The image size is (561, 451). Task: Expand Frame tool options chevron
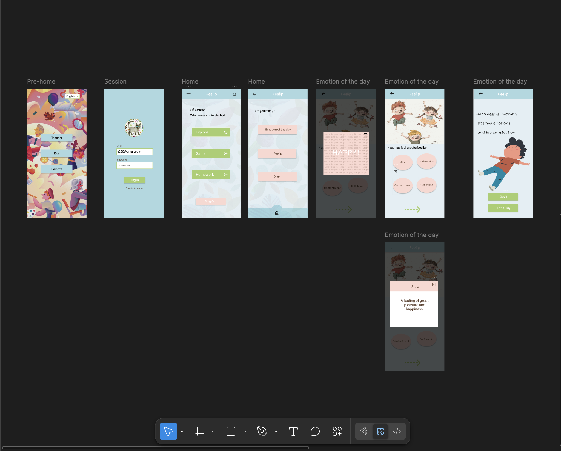pyautogui.click(x=213, y=432)
